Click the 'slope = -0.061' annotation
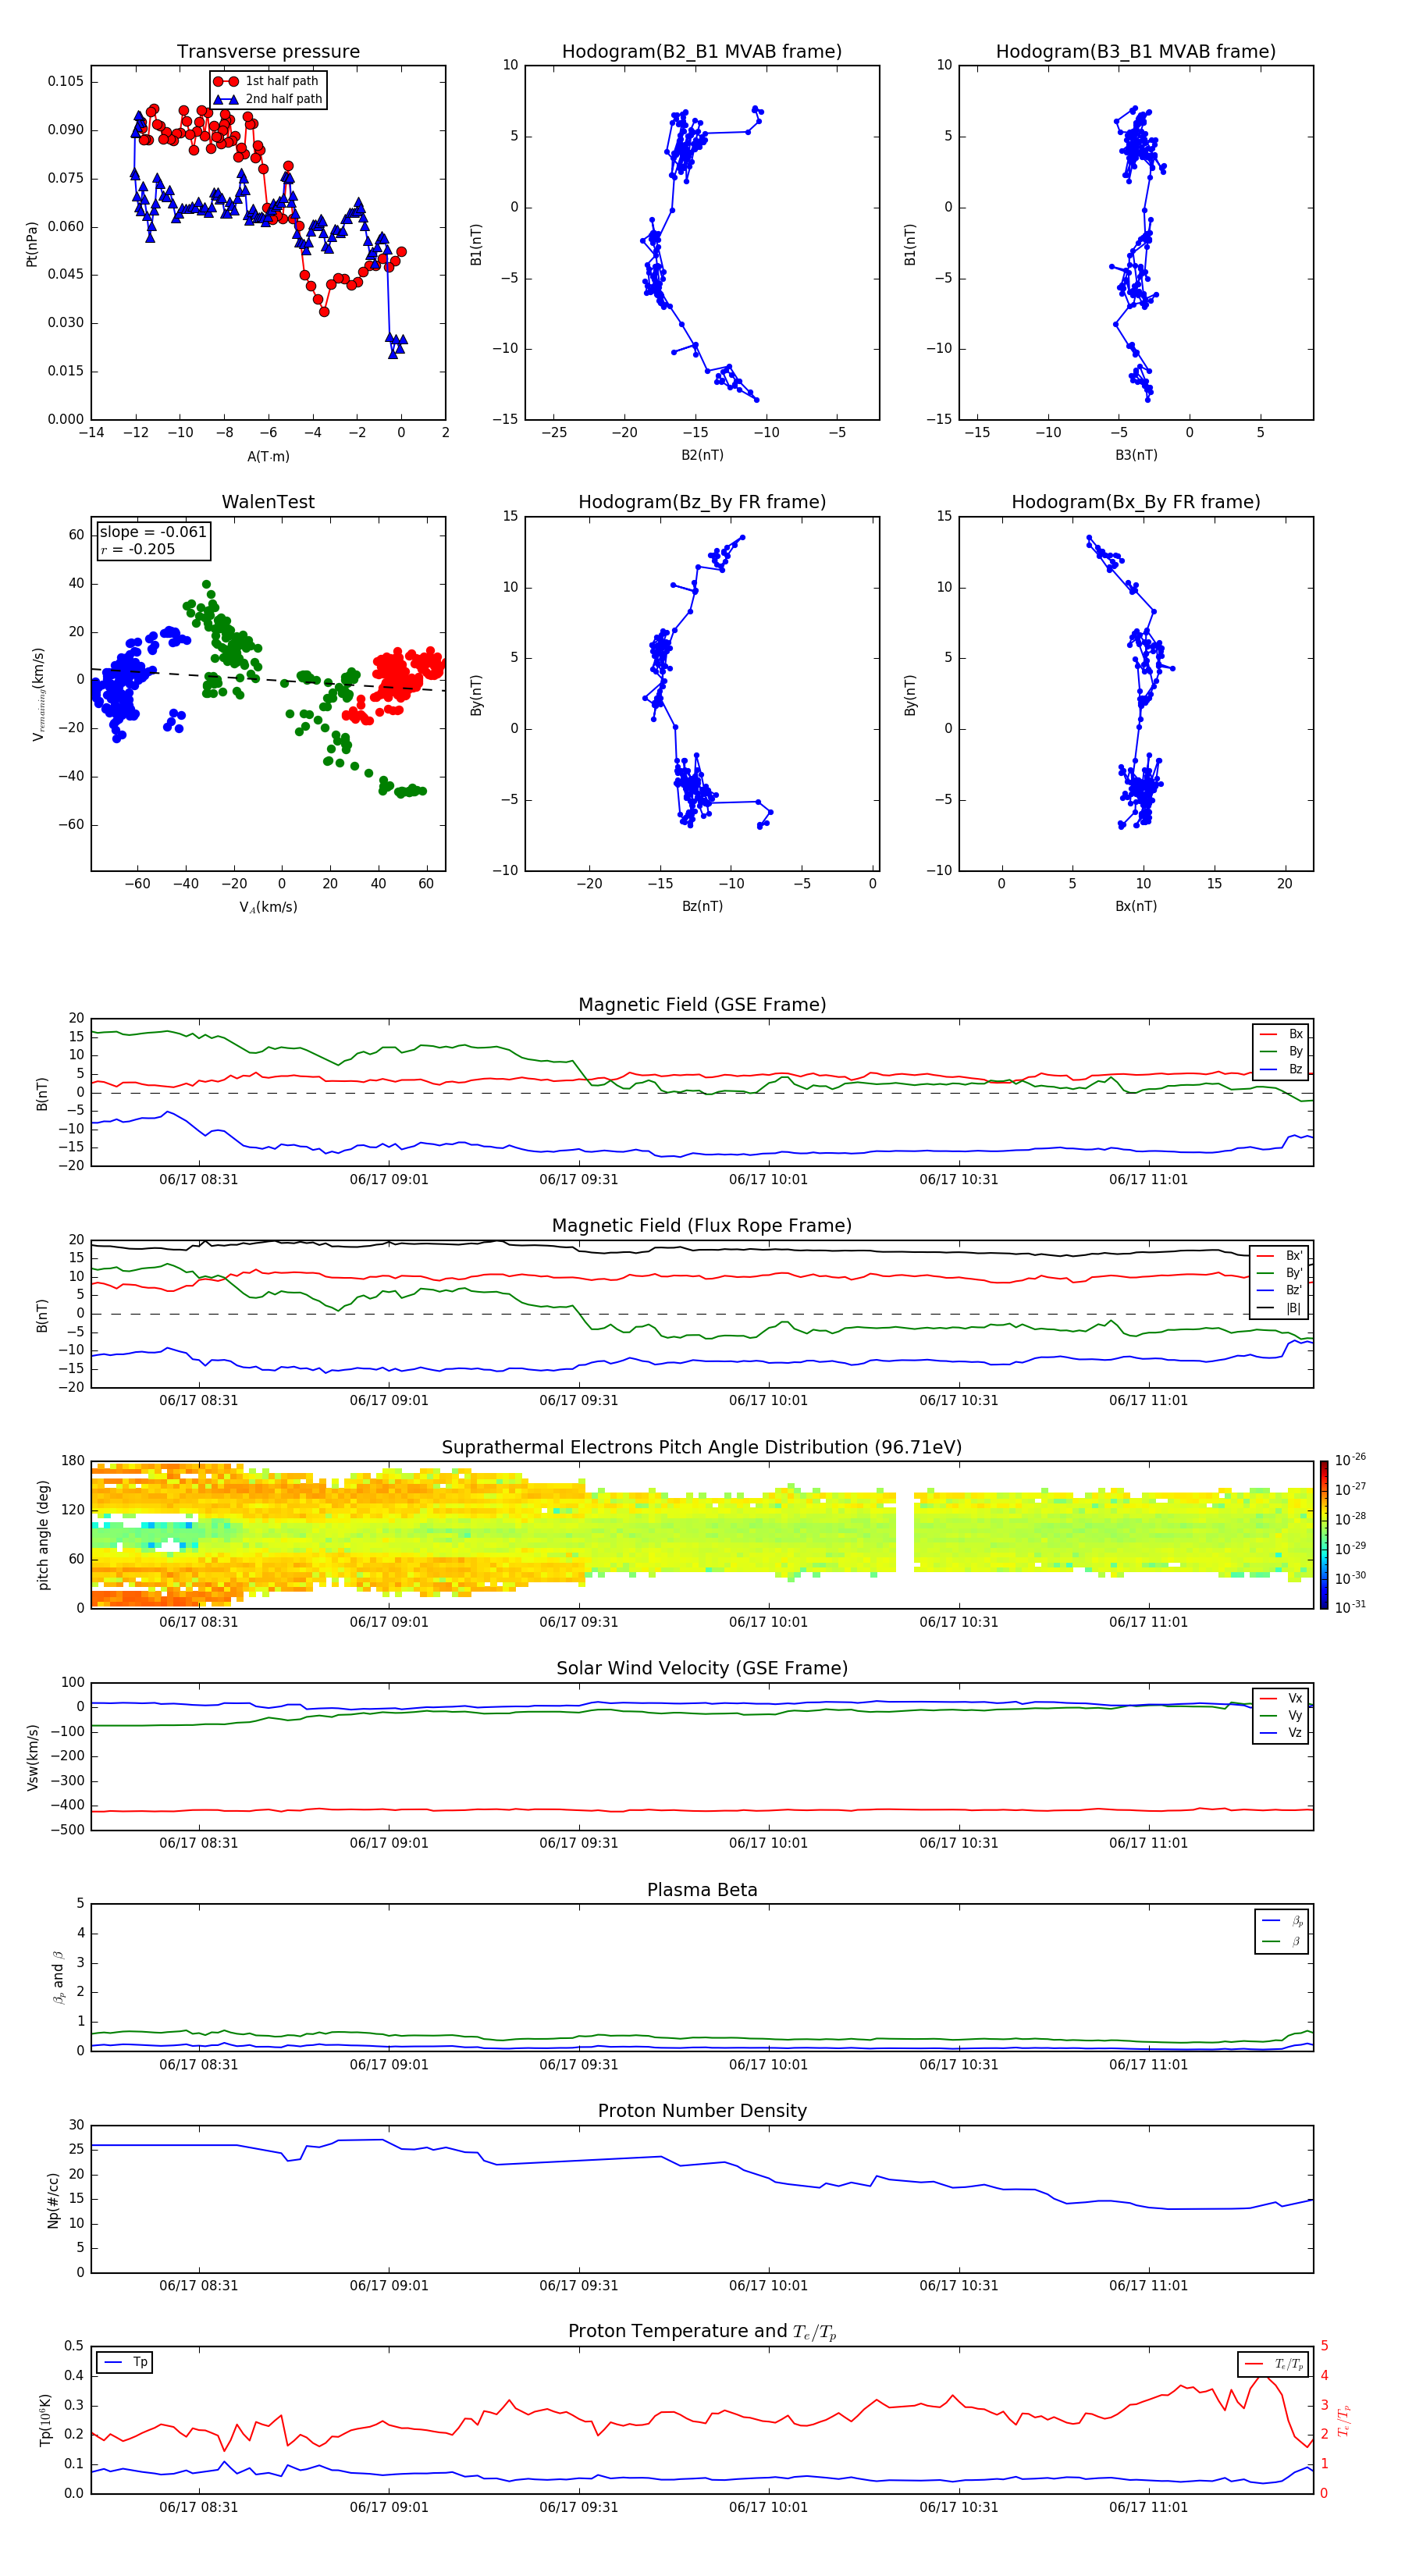The image size is (1405, 2576). pyautogui.click(x=153, y=532)
